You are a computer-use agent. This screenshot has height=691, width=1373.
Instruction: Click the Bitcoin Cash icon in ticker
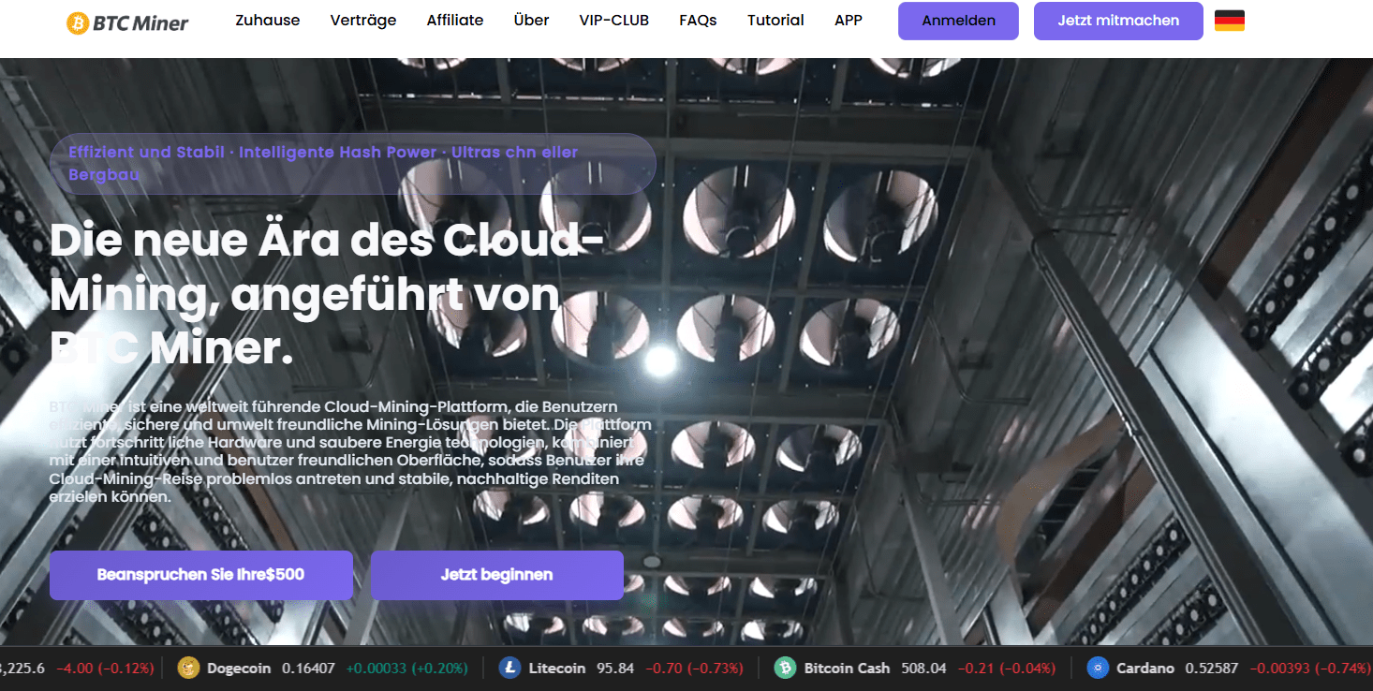tap(785, 668)
